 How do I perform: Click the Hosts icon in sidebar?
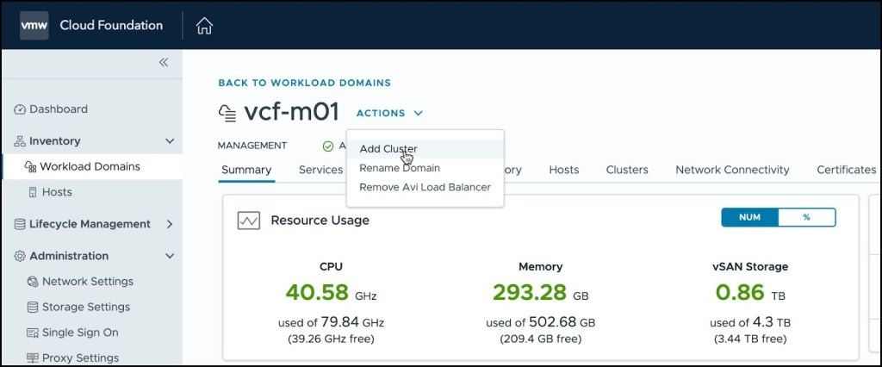34,192
